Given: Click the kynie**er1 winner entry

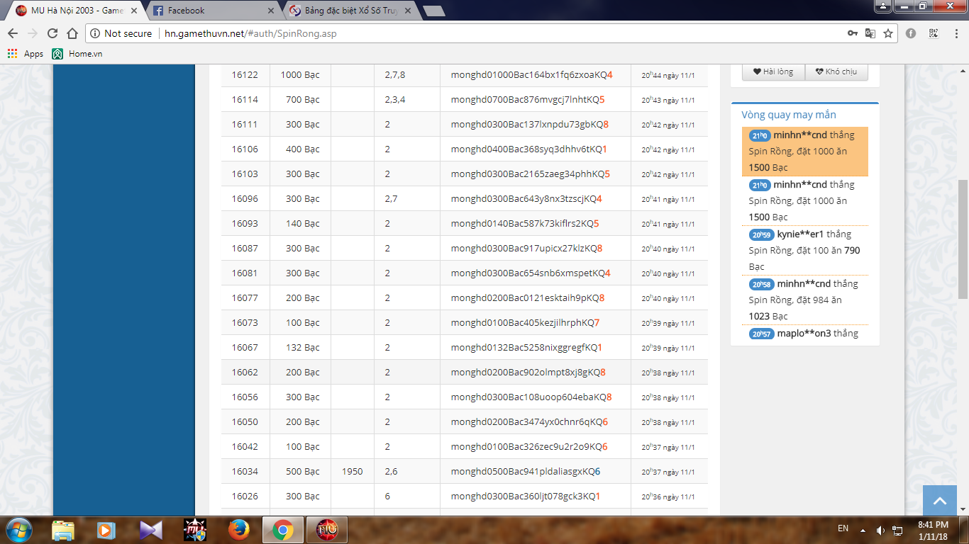Looking at the screenshot, I should (x=805, y=251).
